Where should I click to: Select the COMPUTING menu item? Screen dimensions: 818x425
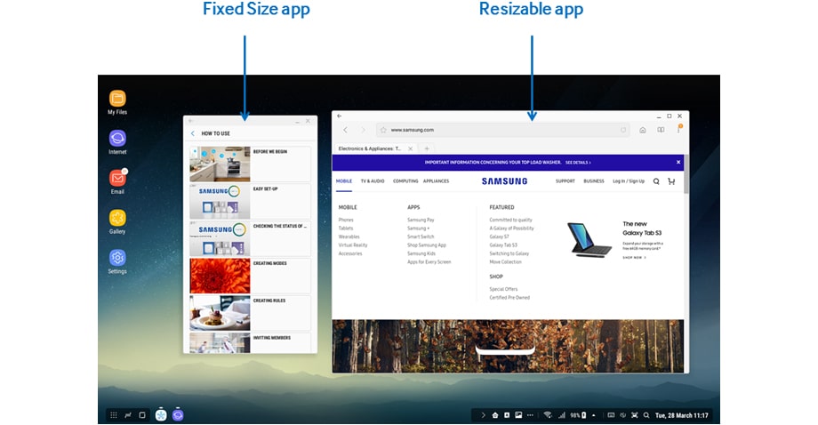[405, 181]
